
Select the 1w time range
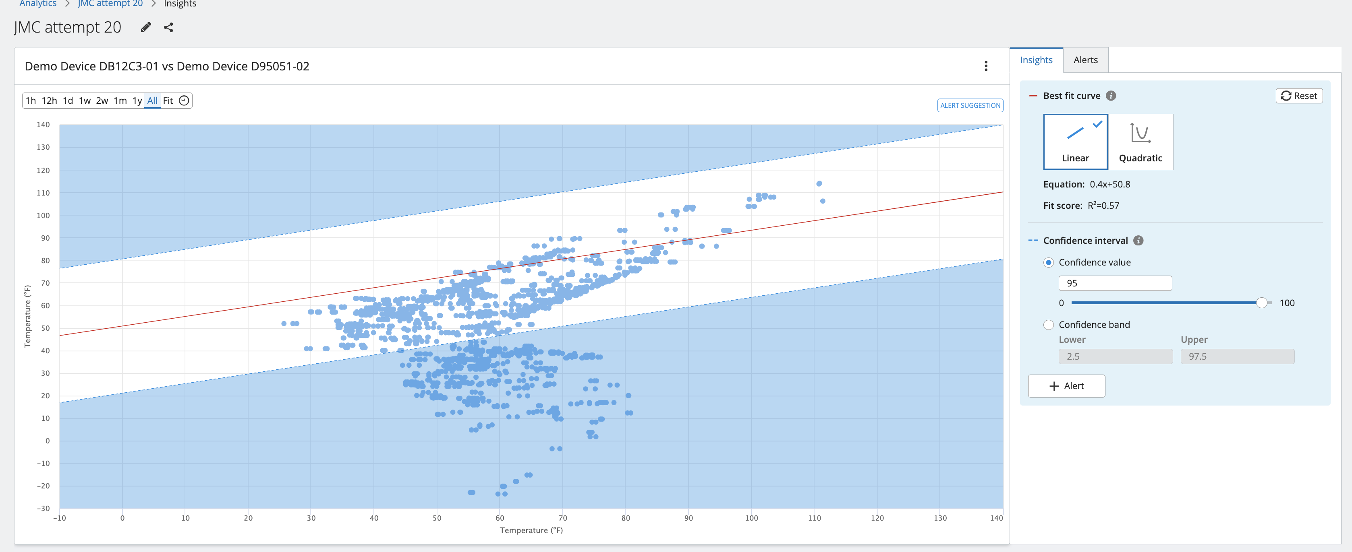(x=85, y=101)
